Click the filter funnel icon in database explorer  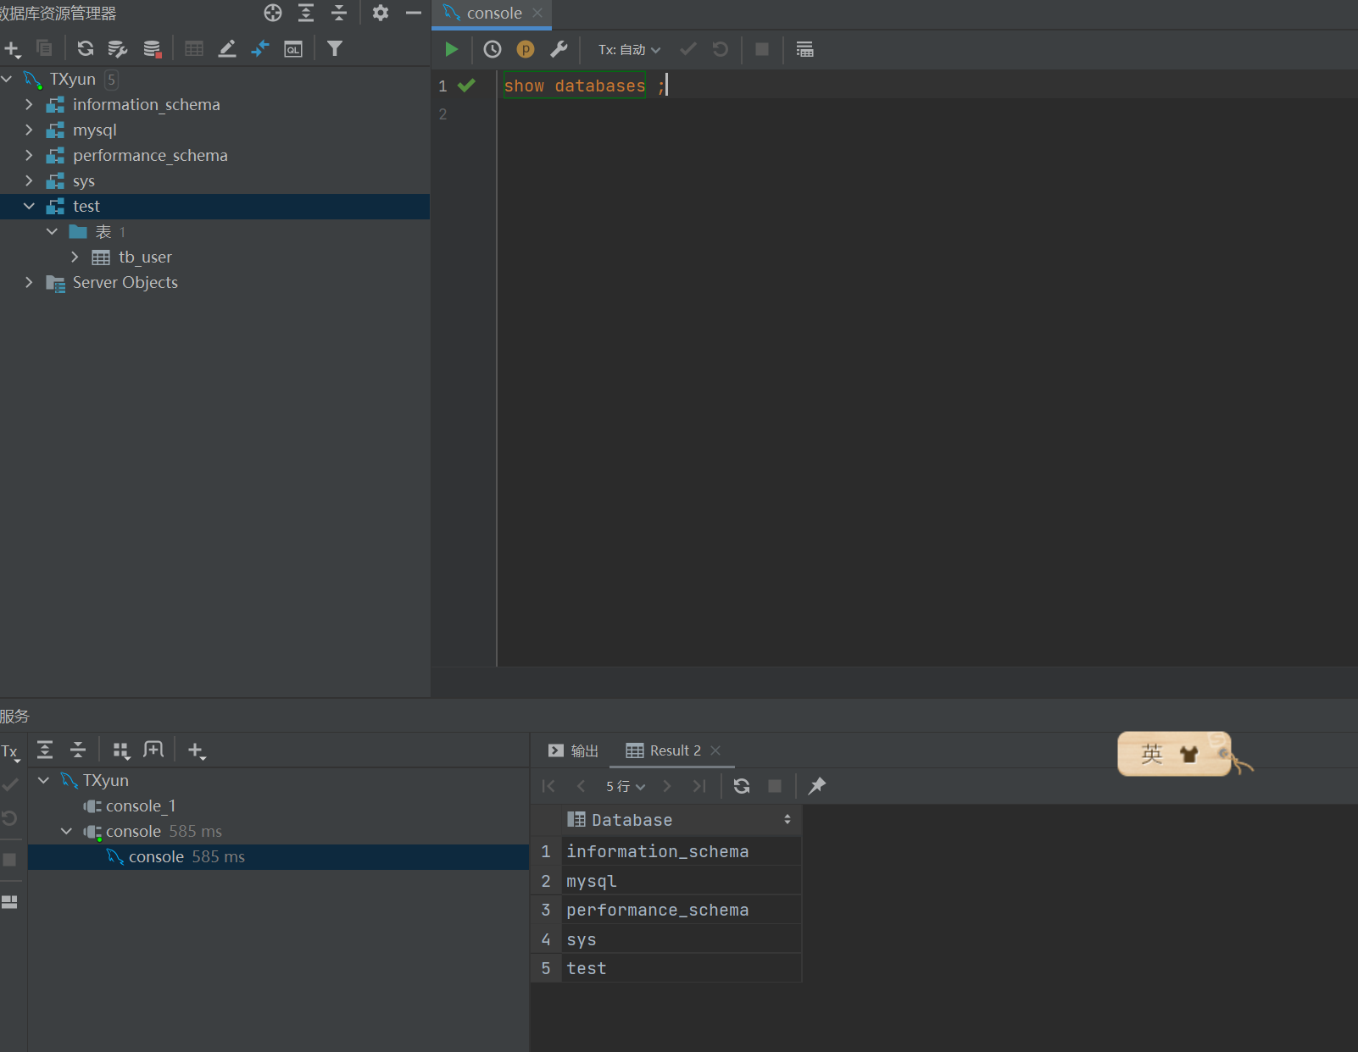click(335, 49)
